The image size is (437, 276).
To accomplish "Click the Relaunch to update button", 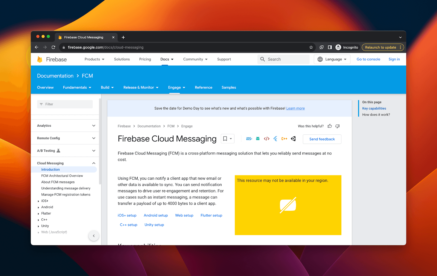I will coord(380,47).
